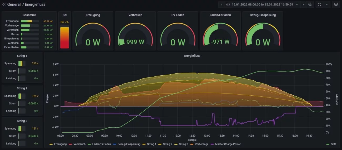Refresh the dashboard with the refresh icon

[319, 4]
